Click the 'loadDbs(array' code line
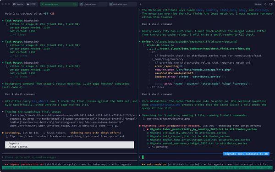Viewport: 275px width, 172px height. (190, 77)
